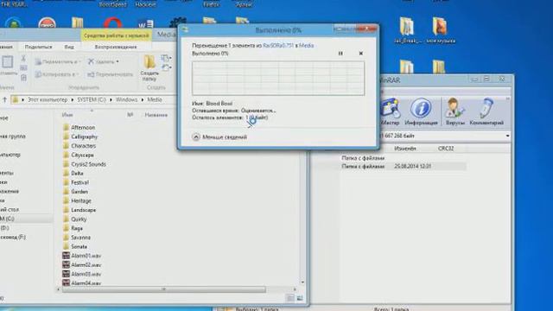Select the Heritage folder

pyautogui.click(x=77, y=200)
